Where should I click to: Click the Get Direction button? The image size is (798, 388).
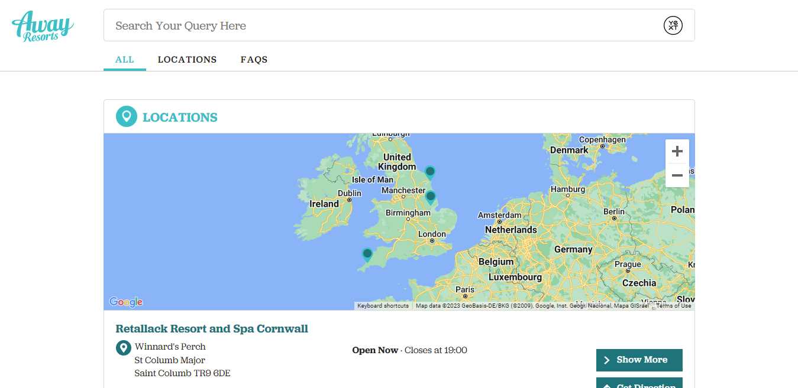(639, 383)
